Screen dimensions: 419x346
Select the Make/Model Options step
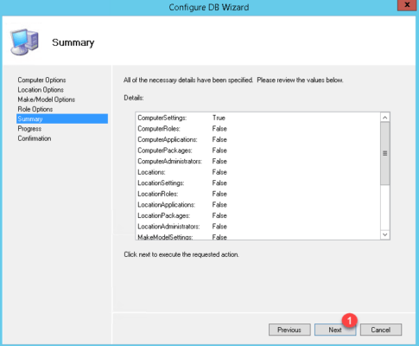tap(47, 99)
